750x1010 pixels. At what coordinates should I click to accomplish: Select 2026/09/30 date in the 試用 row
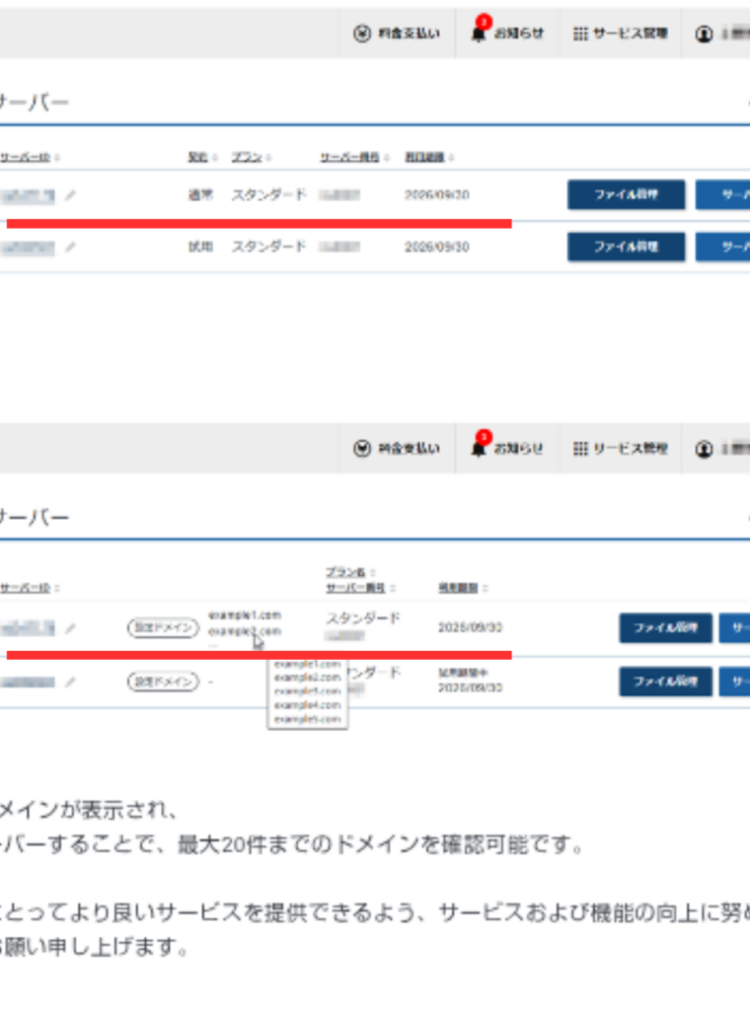coord(437,247)
